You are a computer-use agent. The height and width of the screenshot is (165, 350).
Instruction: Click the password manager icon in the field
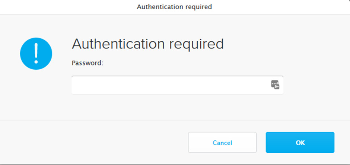click(x=275, y=85)
